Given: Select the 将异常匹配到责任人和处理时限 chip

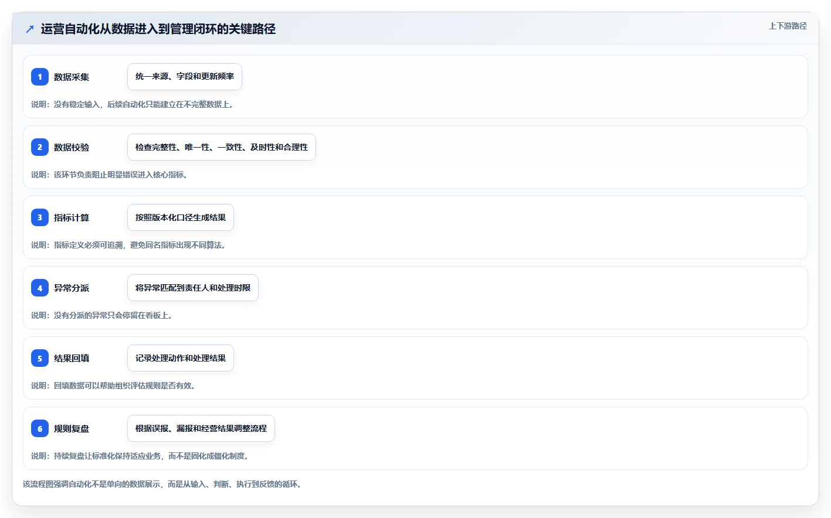Looking at the screenshot, I should pos(193,288).
